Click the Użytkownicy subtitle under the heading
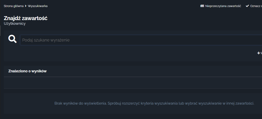This screenshot has width=262, height=119. (x=15, y=24)
